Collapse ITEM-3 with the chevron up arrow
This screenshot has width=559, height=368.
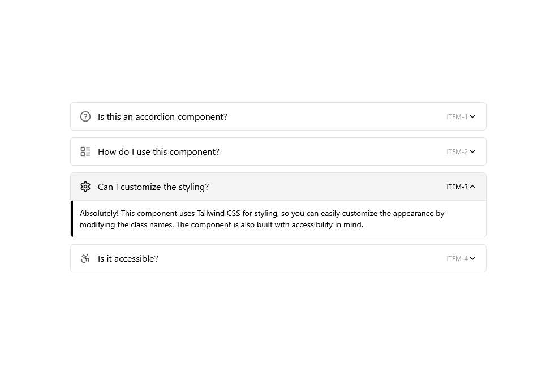point(472,187)
